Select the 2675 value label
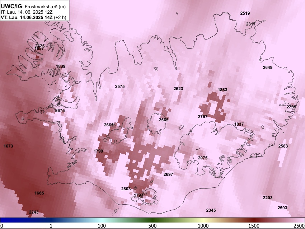Screen dimensions: 305x229 click(x=60, y=111)
